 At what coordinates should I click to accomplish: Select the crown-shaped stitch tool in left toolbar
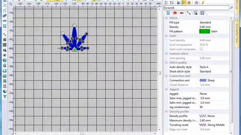5,21
